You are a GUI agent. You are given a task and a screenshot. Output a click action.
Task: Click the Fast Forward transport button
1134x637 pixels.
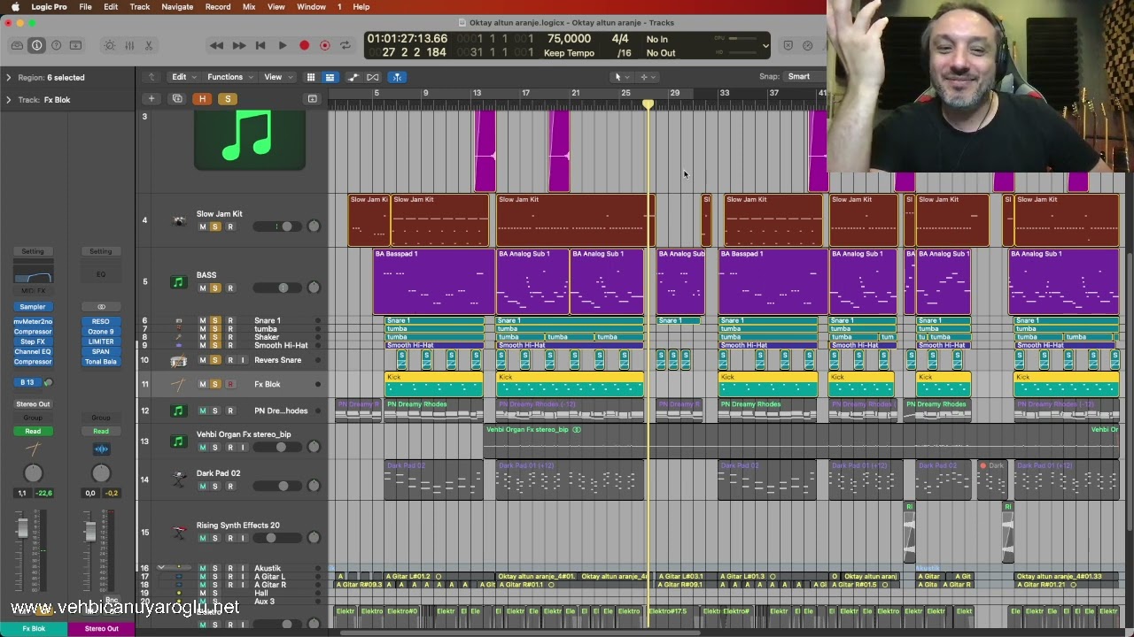[x=239, y=45]
